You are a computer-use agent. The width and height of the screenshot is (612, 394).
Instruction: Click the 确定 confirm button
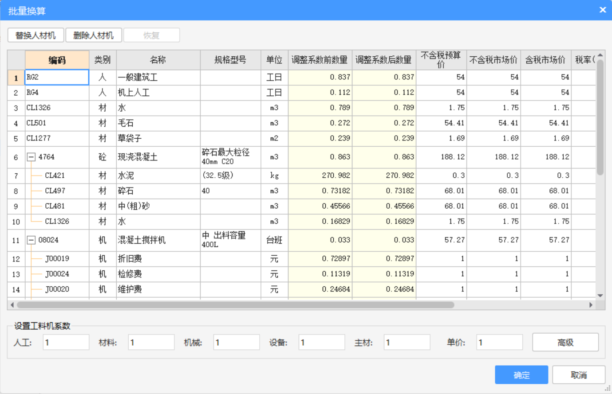521,375
